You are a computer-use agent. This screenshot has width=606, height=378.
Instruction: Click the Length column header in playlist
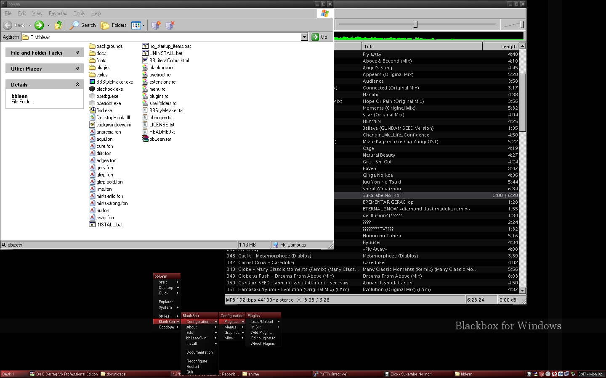point(501,47)
